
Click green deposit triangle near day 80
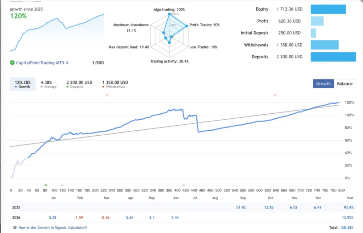(46, 185)
